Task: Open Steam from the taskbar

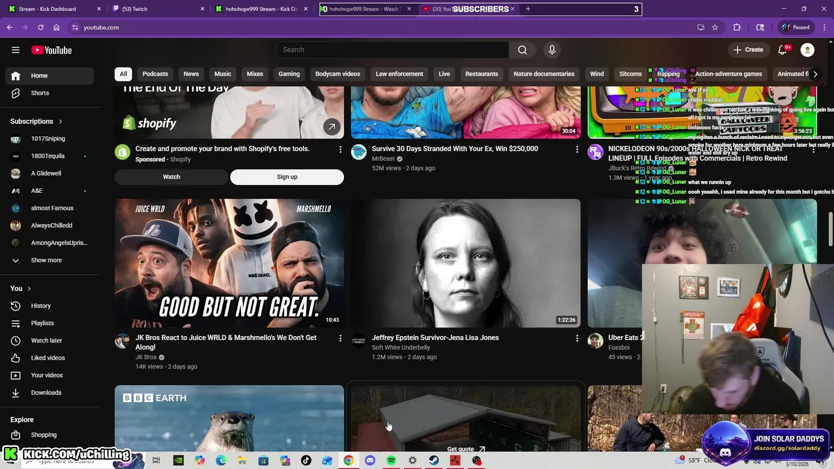Action: click(x=434, y=461)
